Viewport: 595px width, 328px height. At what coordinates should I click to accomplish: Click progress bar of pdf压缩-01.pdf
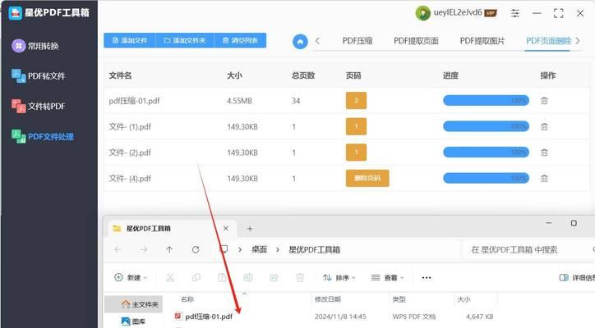click(x=486, y=100)
